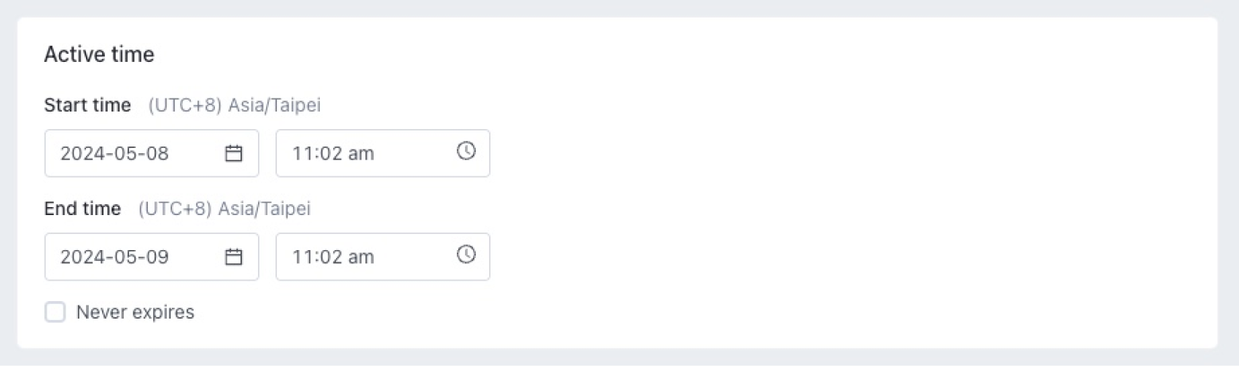Image resolution: width=1239 pixels, height=366 pixels.
Task: Click the Start time label
Action: point(87,105)
